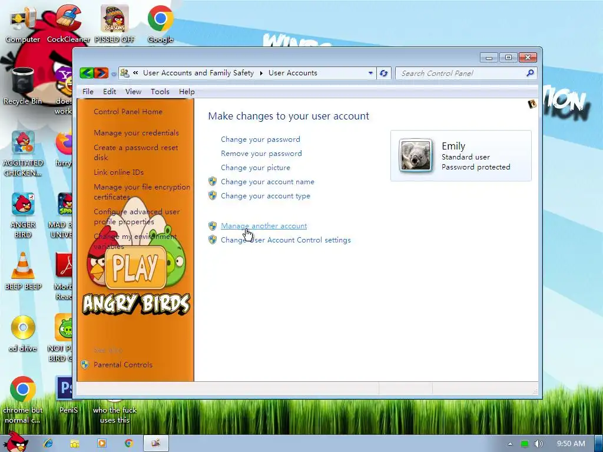Open Manage your credentials link
Viewport: 603px width, 452px height.
(x=136, y=132)
